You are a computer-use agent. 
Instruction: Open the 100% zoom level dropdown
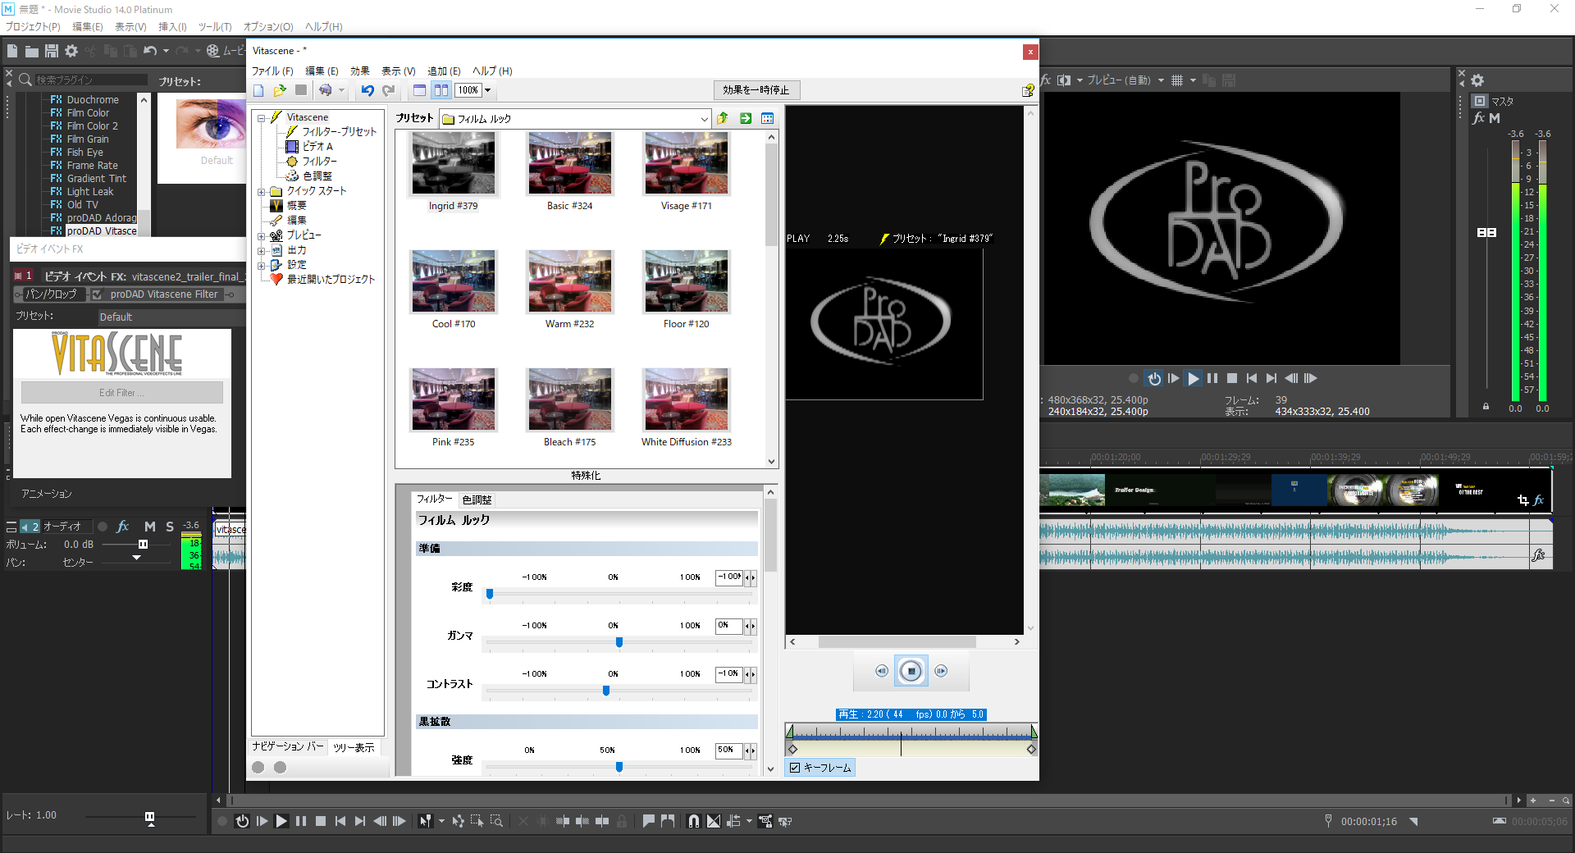[487, 90]
